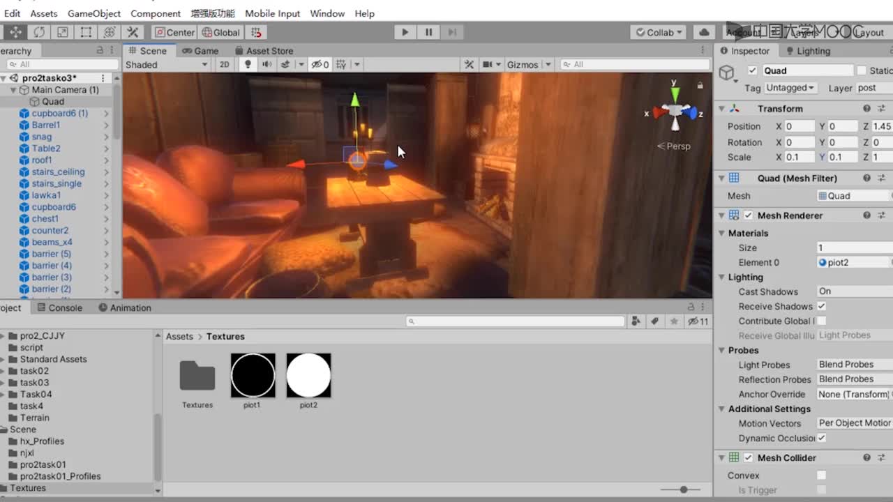Collapse Main Camera (1) in hierarchy
Screen dimensions: 893x502
click(13, 90)
